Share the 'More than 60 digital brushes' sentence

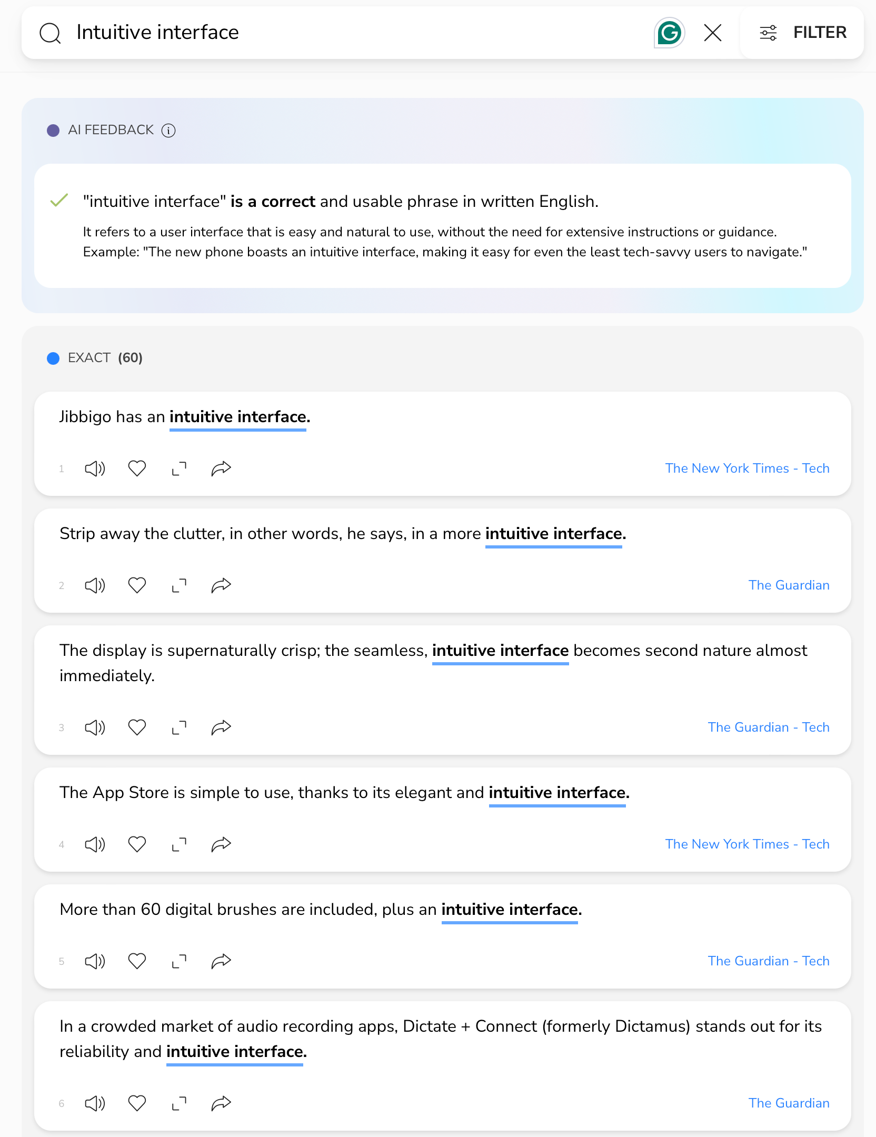pos(221,961)
